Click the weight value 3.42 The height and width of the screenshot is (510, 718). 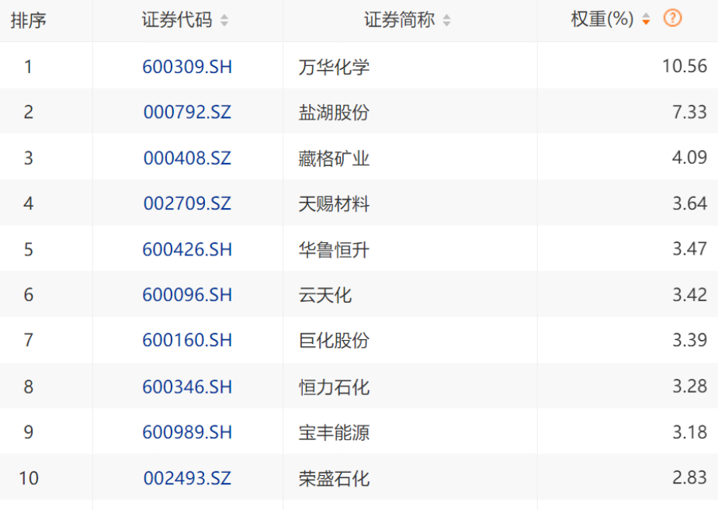click(x=689, y=294)
